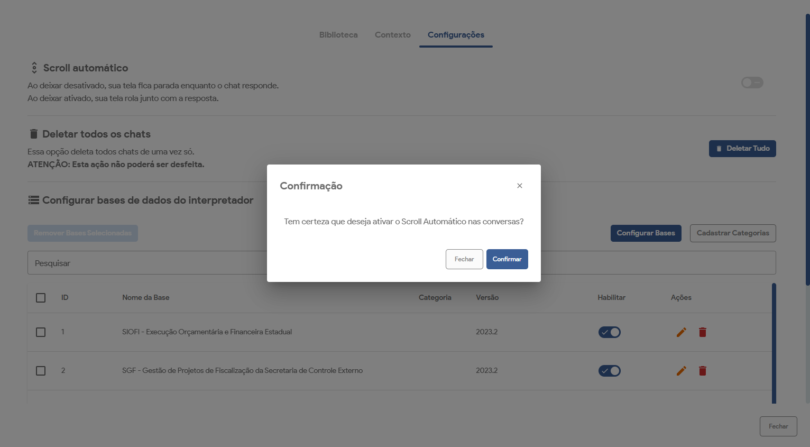Viewport: 810px width, 447px height.
Task: Click the Scroll automático arrows icon
Action: pos(34,68)
